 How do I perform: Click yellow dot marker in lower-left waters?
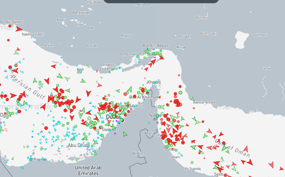(24, 147)
